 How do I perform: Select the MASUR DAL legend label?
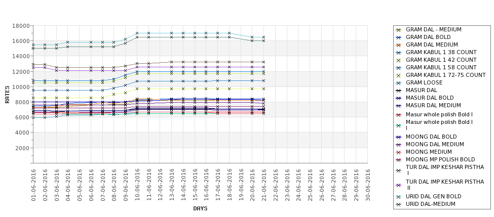421,90
